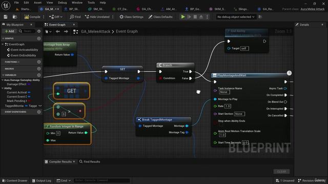Add new macro with plus icon

tap(39, 68)
